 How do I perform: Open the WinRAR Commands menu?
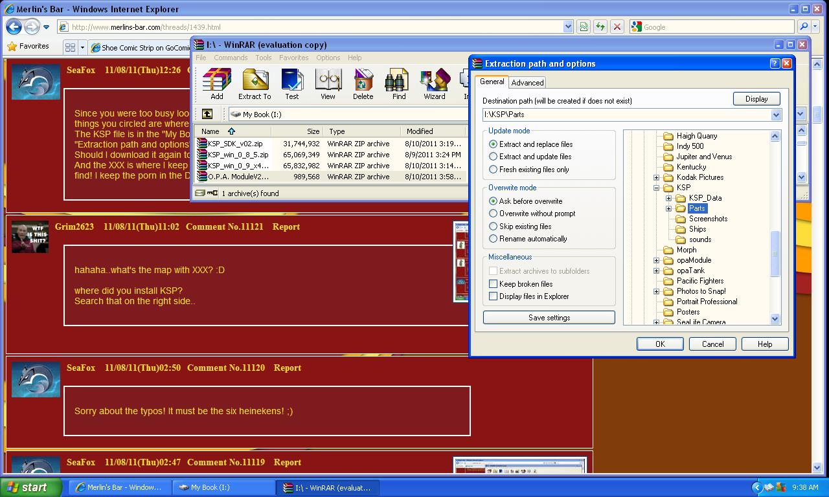(x=231, y=58)
